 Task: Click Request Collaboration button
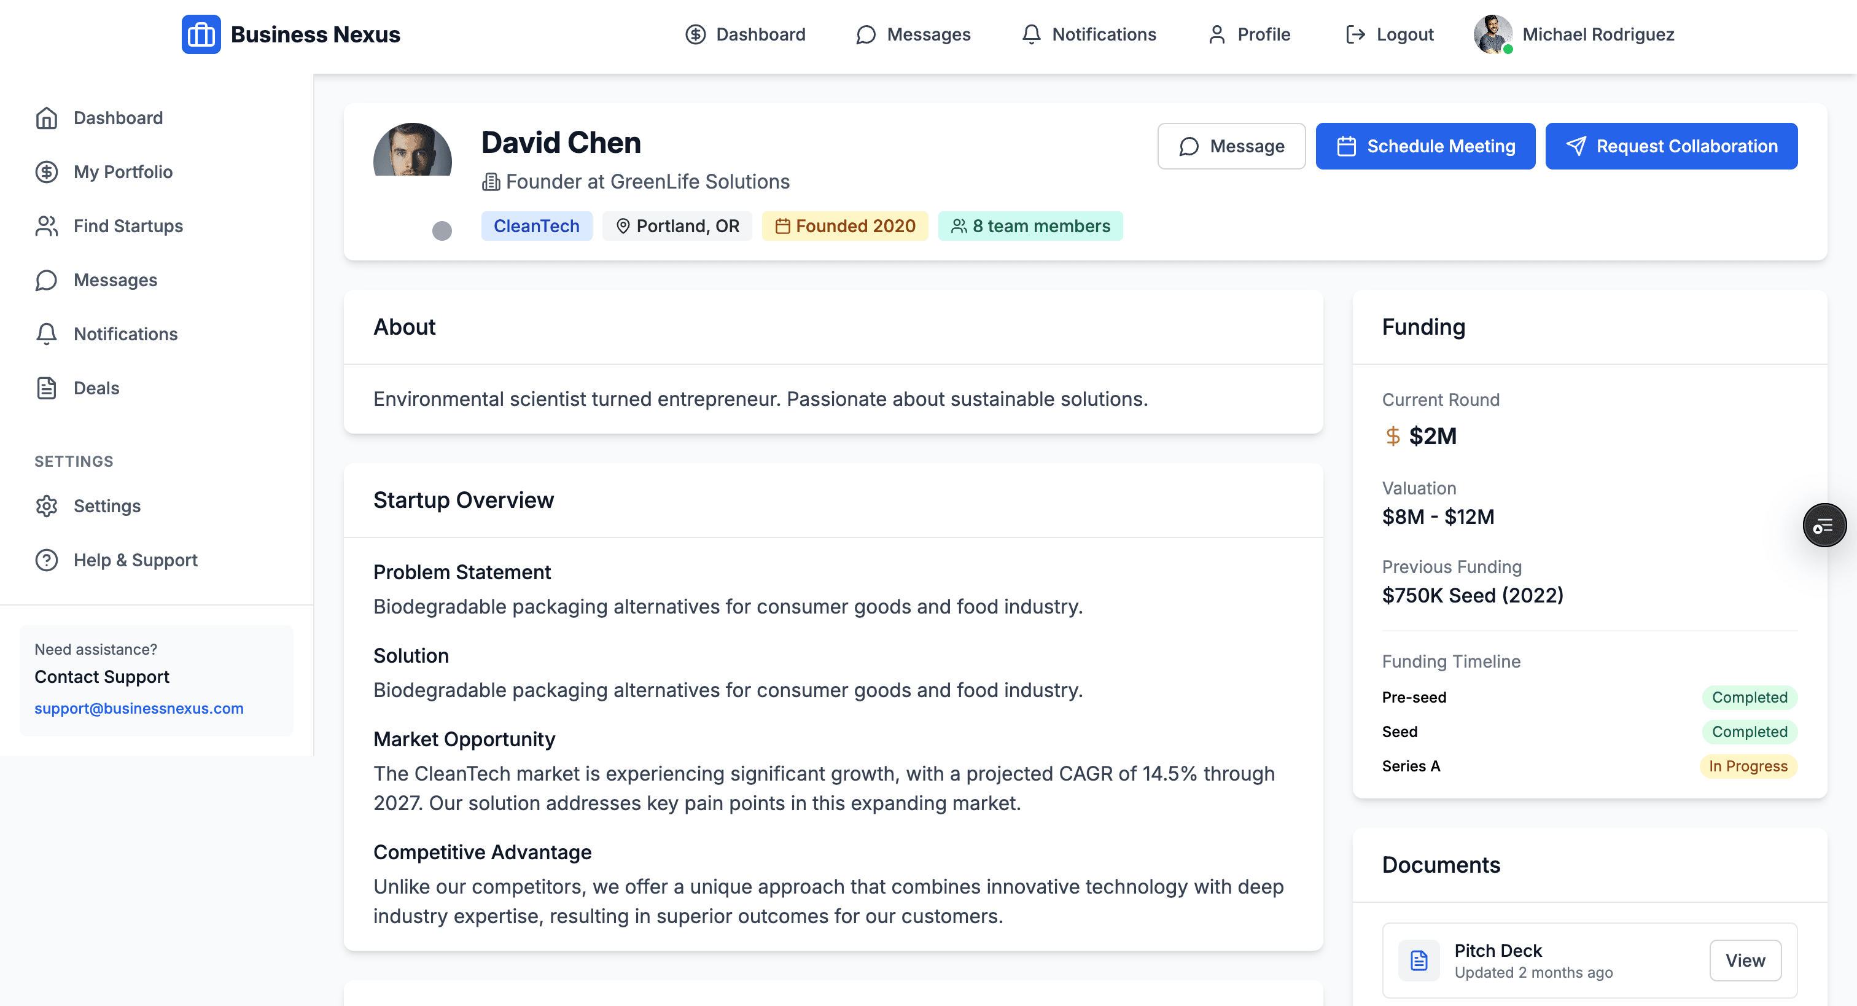point(1671,146)
